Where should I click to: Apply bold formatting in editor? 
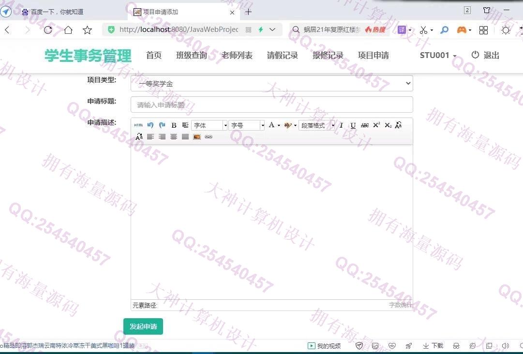(174, 125)
